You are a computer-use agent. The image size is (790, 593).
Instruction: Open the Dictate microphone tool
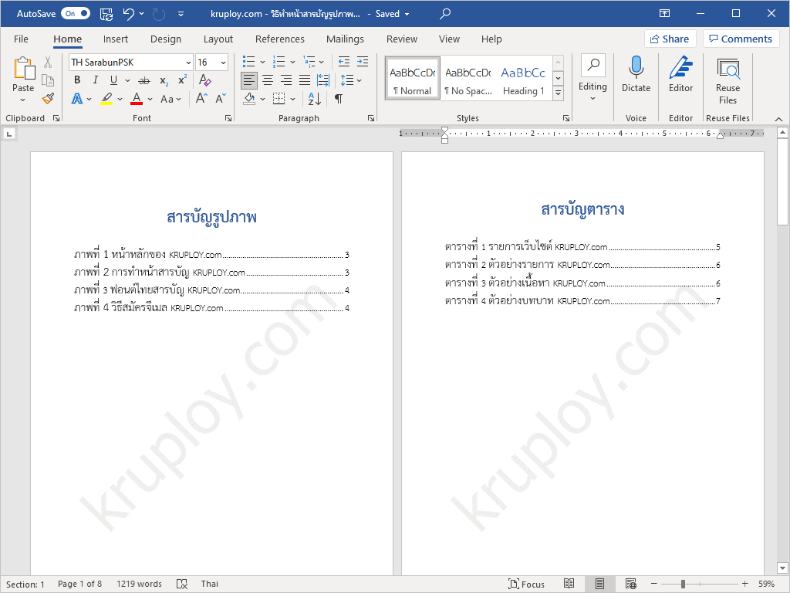pos(636,74)
